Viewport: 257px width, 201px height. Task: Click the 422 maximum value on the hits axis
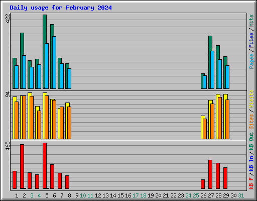pos(8,18)
